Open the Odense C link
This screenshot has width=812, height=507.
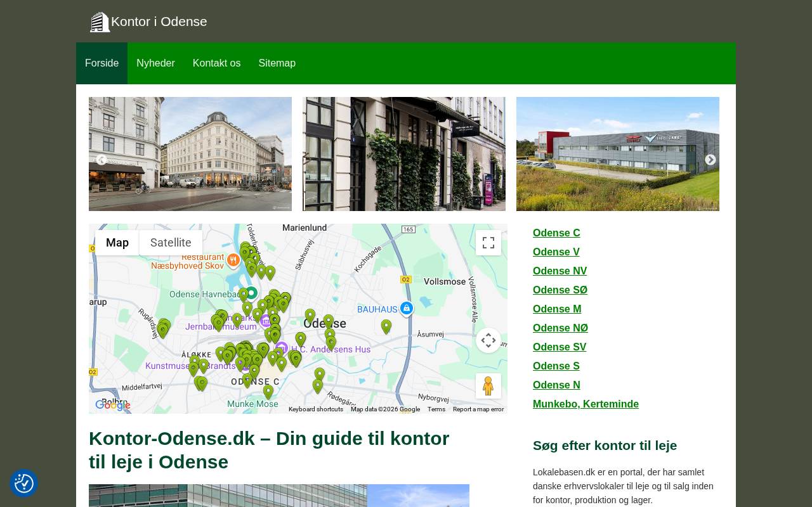point(556,233)
